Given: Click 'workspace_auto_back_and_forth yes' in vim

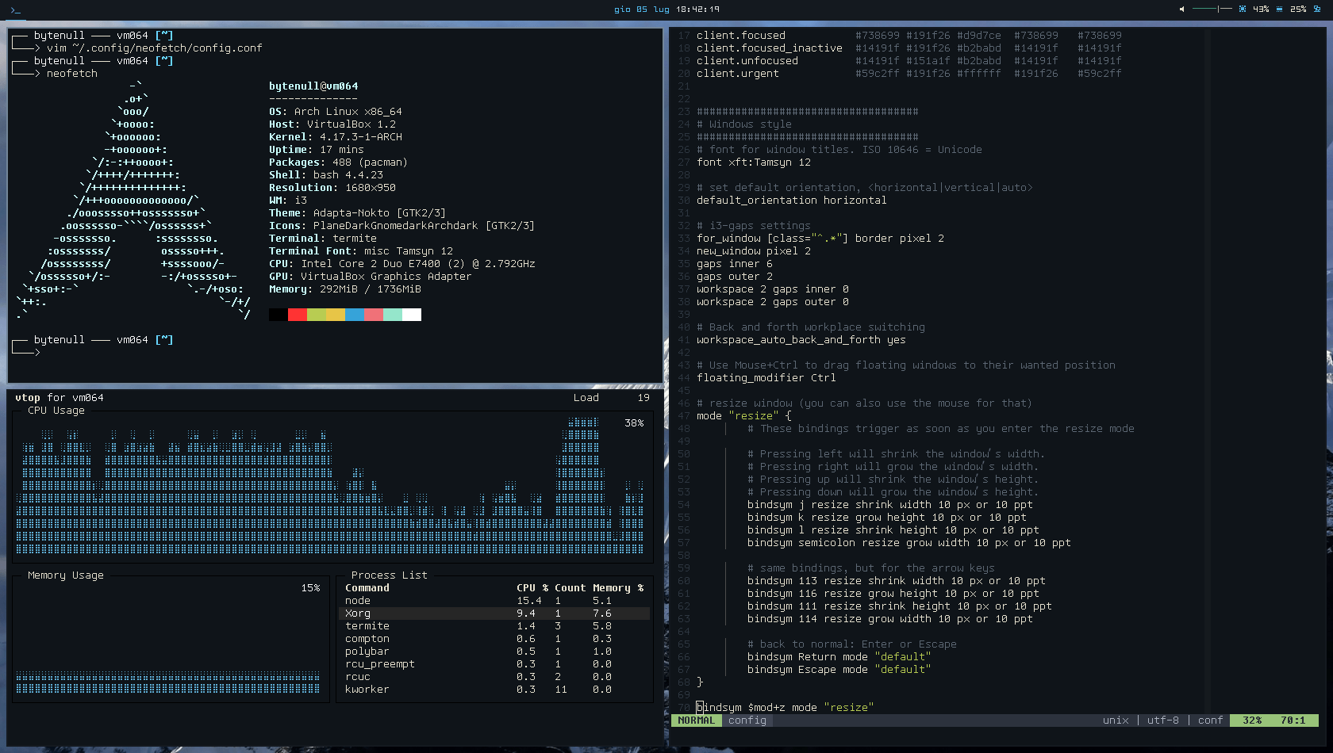Looking at the screenshot, I should click(x=801, y=340).
